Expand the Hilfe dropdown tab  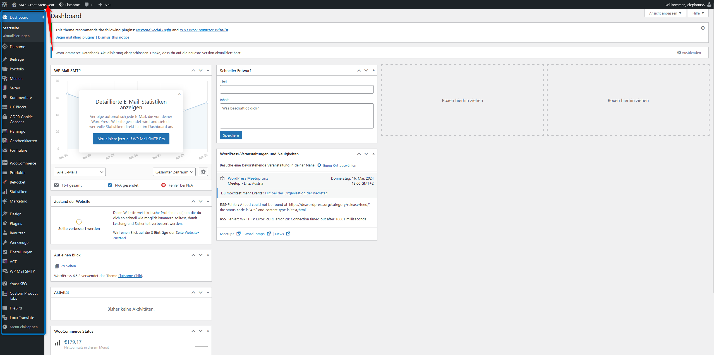point(698,13)
